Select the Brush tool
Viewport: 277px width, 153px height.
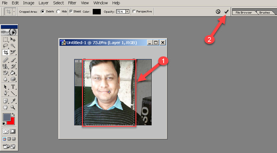13,60
